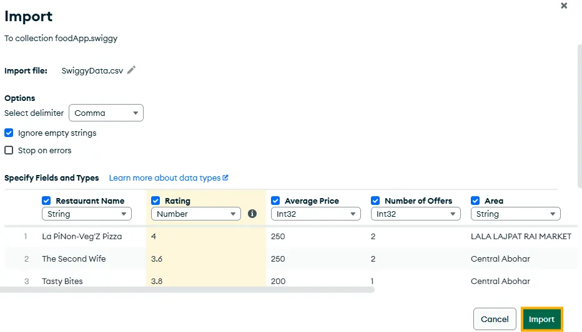
Task: Open the Average Price Int32 type dropdown
Action: tap(315, 214)
